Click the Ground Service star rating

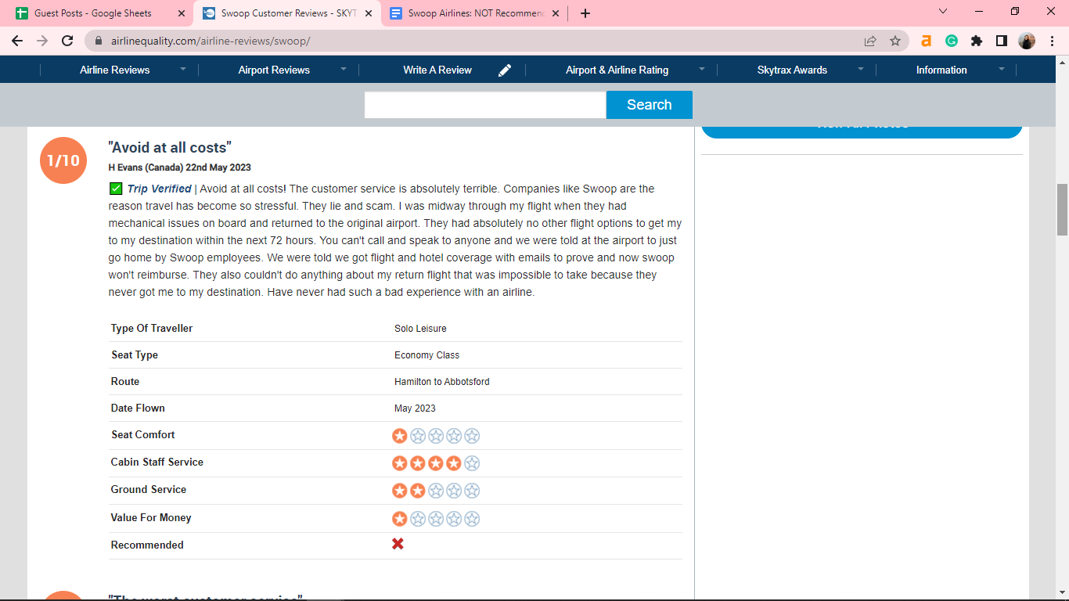click(x=436, y=491)
